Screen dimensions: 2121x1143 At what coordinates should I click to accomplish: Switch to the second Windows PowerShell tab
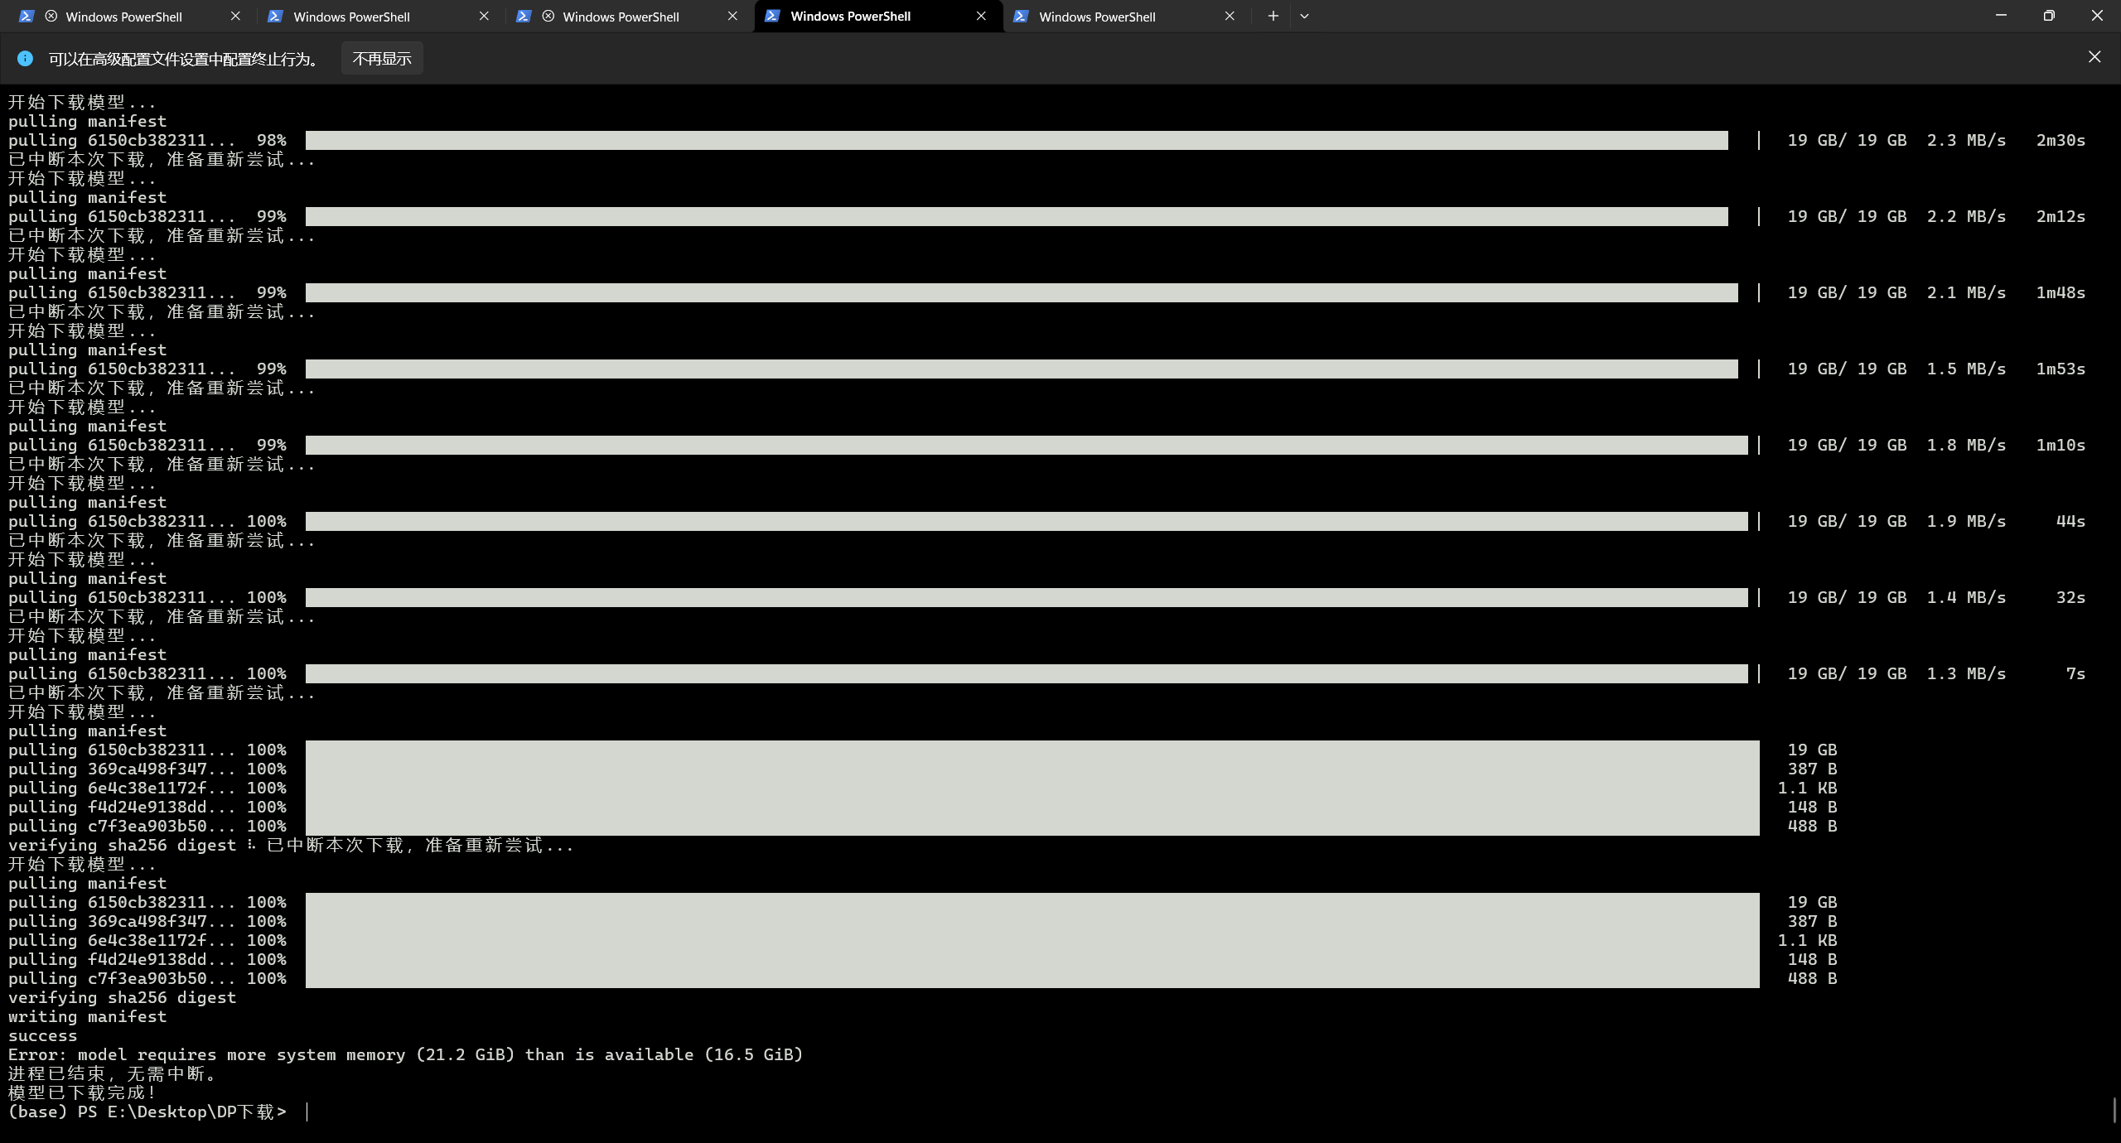(x=352, y=17)
